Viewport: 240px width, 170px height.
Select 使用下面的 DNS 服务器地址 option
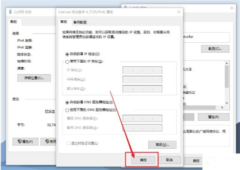67,110
